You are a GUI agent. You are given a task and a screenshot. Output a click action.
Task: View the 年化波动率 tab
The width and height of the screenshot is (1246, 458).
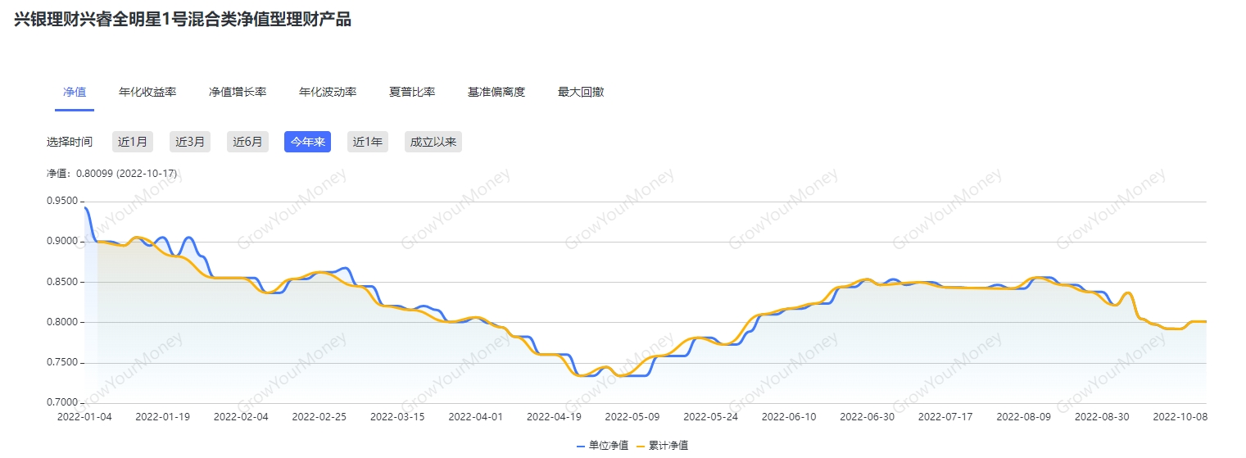[x=328, y=92]
